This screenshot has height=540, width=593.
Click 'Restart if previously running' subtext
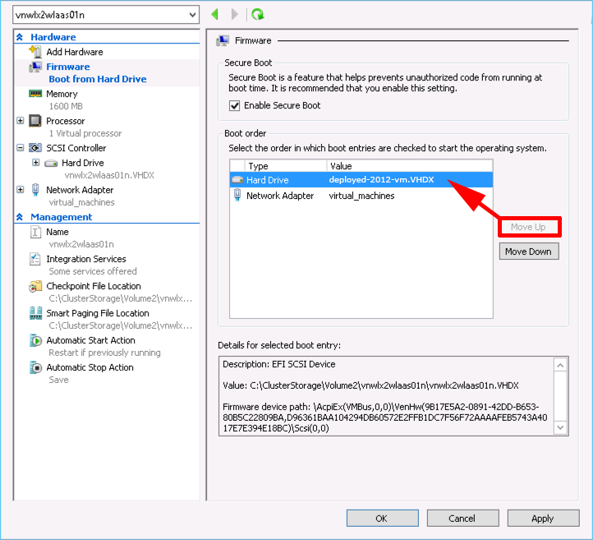pyautogui.click(x=104, y=353)
